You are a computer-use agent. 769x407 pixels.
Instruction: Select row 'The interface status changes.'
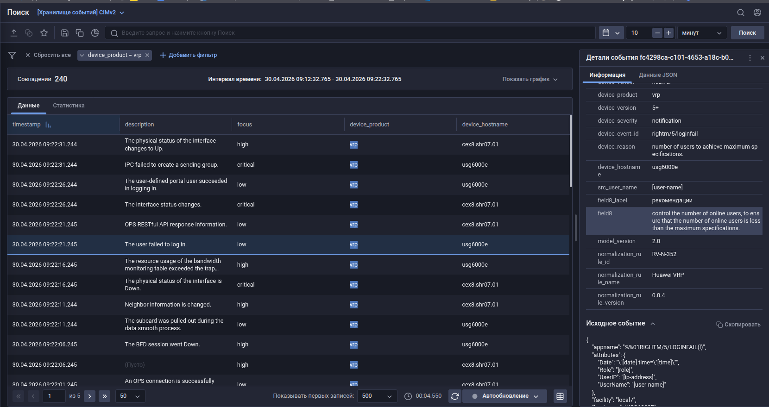click(x=288, y=205)
